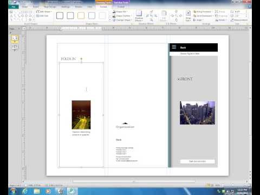
Task: Open the Shadow Effects menu
Action: 139,16
